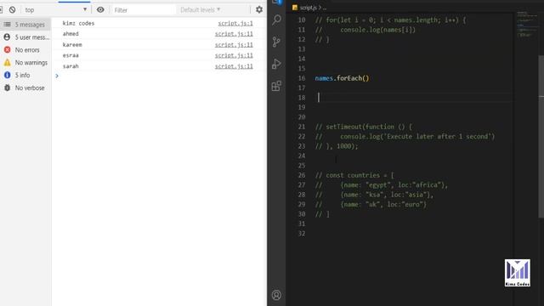The height and width of the screenshot is (306, 544).
Task: Click the bug icon beside 'No verbose'
Action: coord(7,88)
